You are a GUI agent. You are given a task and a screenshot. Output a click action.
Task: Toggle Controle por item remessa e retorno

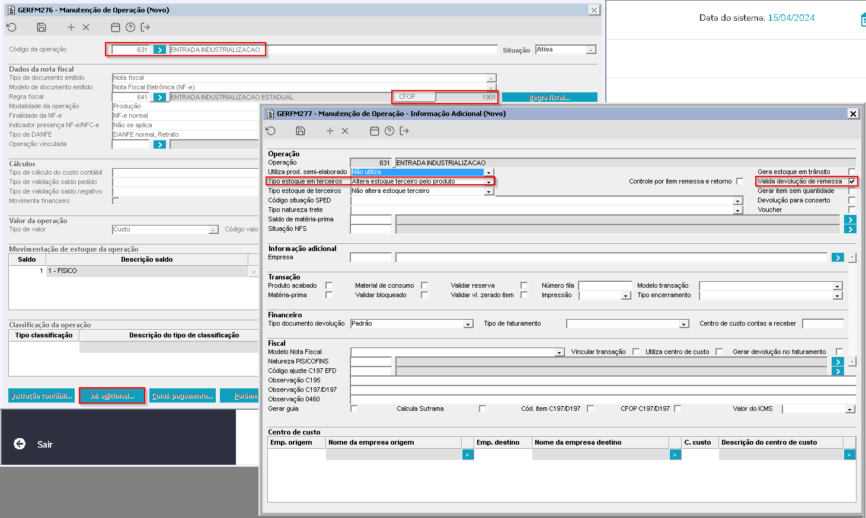[740, 181]
